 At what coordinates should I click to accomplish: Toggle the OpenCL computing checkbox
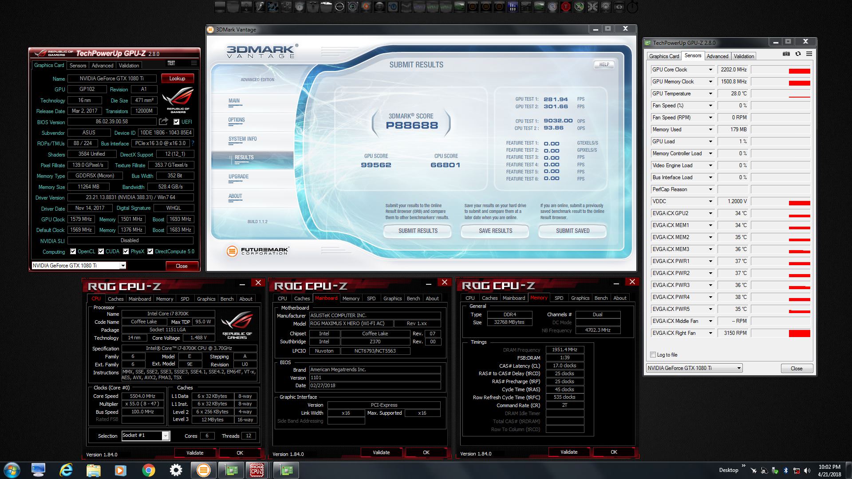(73, 251)
